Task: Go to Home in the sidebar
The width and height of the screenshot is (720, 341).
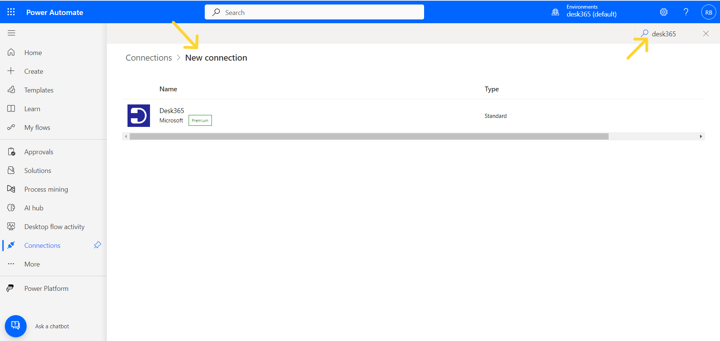Action: point(33,52)
